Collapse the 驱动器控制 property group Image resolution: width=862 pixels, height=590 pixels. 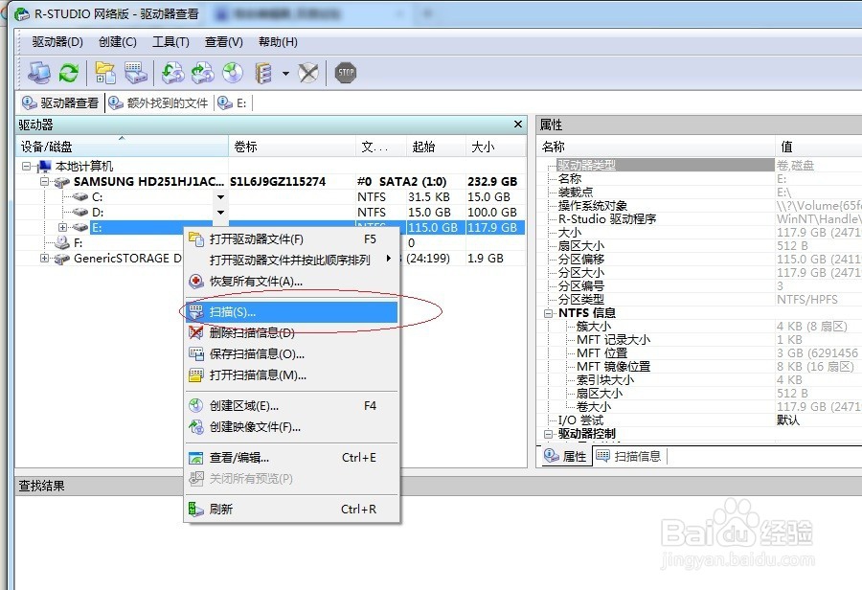[548, 434]
